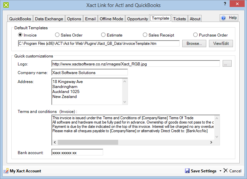This screenshot has width=247, height=179.
Task: Open the Save Settings dropdown arrow
Action: coord(220,171)
